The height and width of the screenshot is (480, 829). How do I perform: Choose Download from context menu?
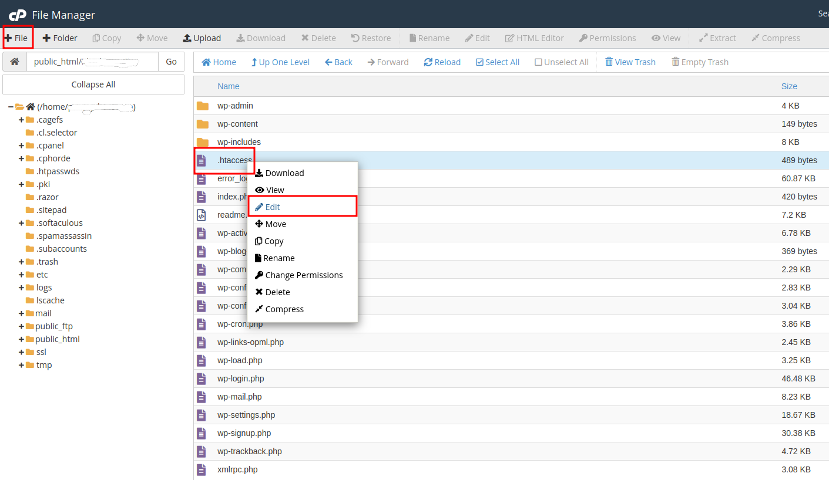coord(280,173)
